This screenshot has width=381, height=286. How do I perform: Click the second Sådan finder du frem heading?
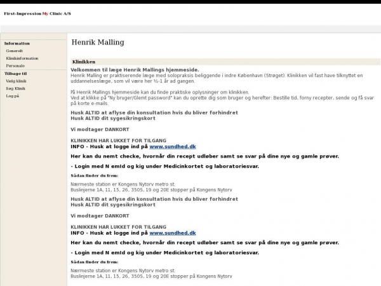[94, 262]
